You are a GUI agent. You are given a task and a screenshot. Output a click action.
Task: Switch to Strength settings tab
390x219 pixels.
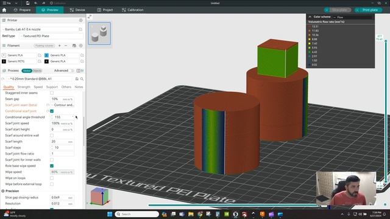pos(24,87)
